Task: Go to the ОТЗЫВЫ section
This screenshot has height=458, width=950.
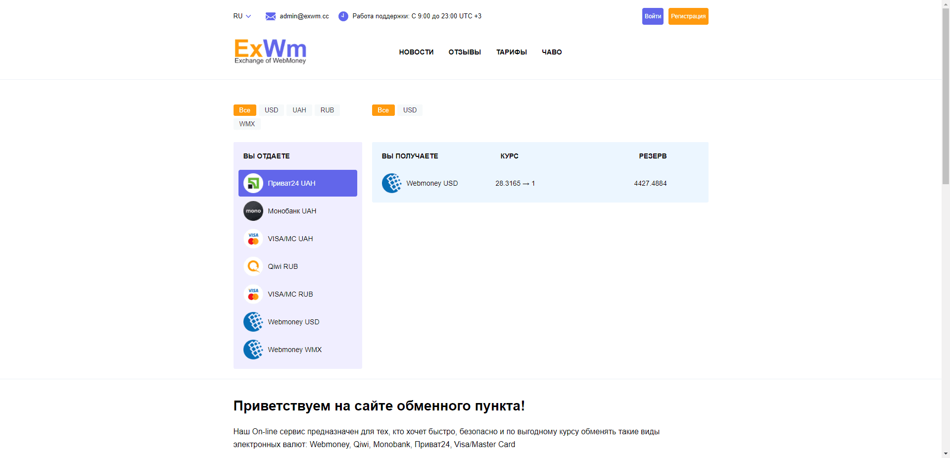Action: (x=464, y=52)
